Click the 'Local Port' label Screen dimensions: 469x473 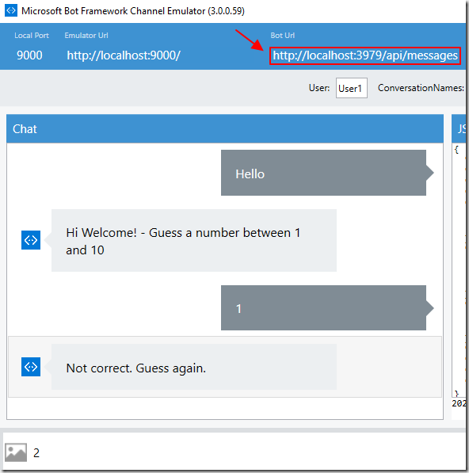pos(32,36)
